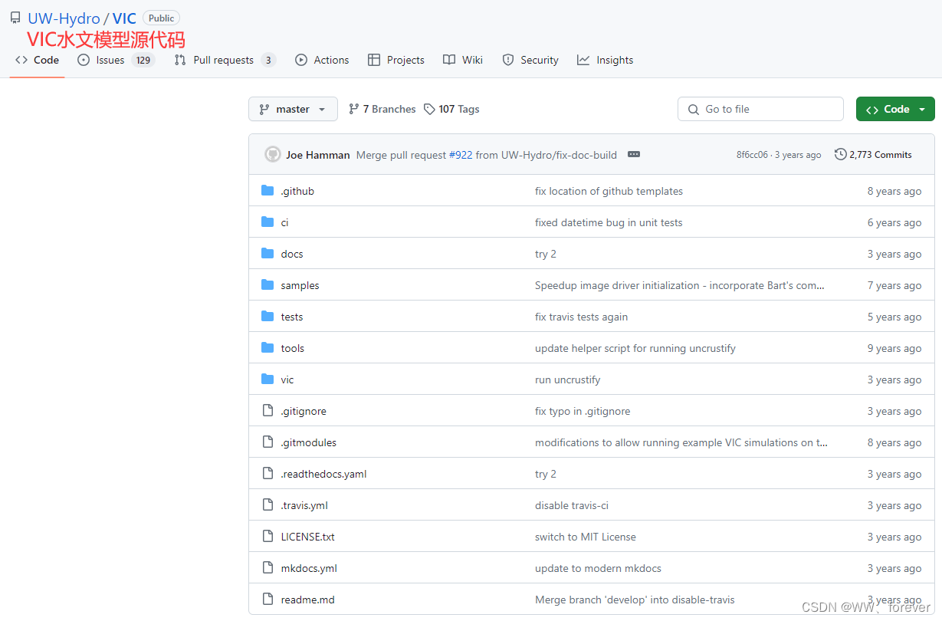Open commit 'update to modern mkdocs'

pos(598,568)
